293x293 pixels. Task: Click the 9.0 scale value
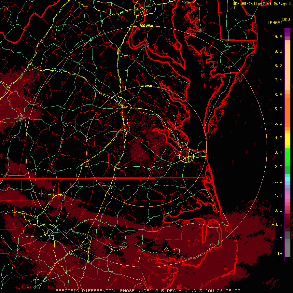click(x=278, y=51)
